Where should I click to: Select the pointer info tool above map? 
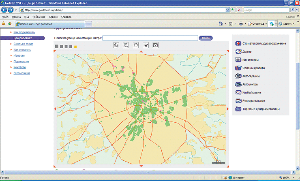tap(146, 45)
